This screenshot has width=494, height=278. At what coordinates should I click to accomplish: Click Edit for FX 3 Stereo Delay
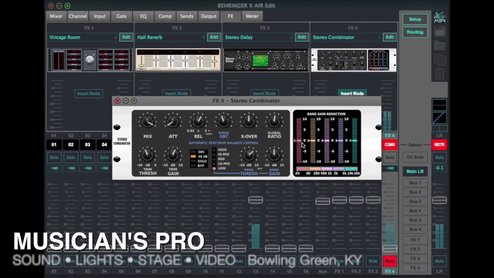coord(302,37)
